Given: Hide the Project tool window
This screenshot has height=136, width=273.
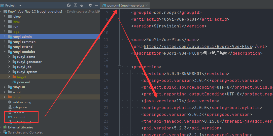Looking at the screenshot, I should pos(97,5).
